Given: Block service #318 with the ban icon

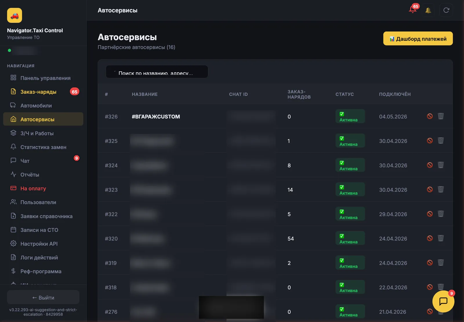Looking at the screenshot, I should pos(430,287).
